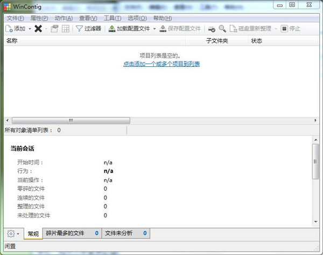Switch to the 常规 tab
Screen dimensions: 323x255
point(33,234)
